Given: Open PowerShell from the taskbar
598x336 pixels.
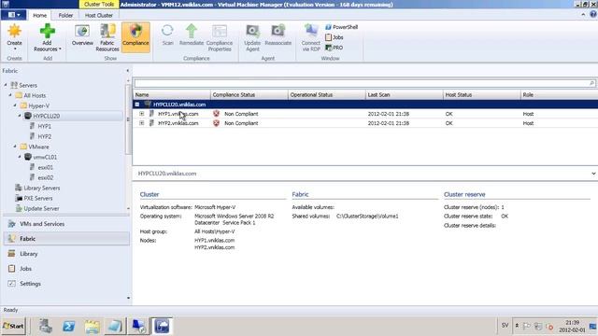Looking at the screenshot, I should click(68, 327).
